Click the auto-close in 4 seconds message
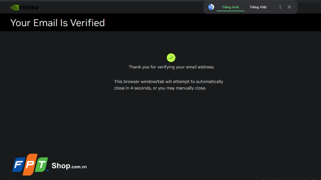Viewport: 321px width, 180px height. click(169, 85)
